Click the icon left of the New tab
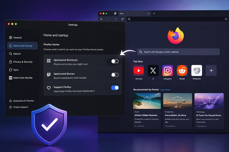Viewport: 229px width, 152px height. coord(115,13)
